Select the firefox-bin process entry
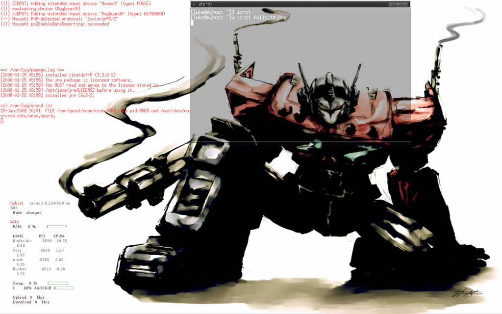This screenshot has width=502, height=314. 22,241
